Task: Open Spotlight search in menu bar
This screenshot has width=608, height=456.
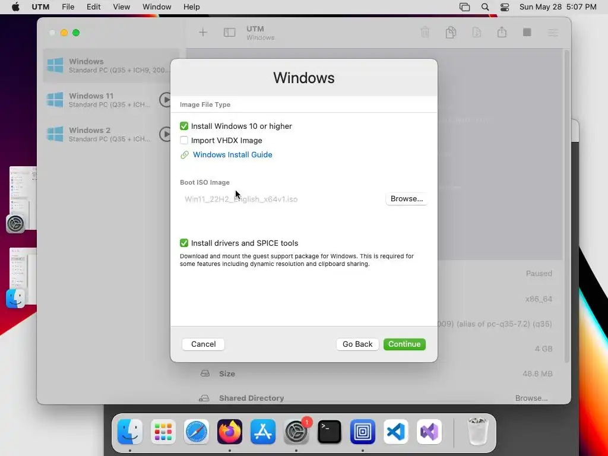Action: tap(484, 7)
